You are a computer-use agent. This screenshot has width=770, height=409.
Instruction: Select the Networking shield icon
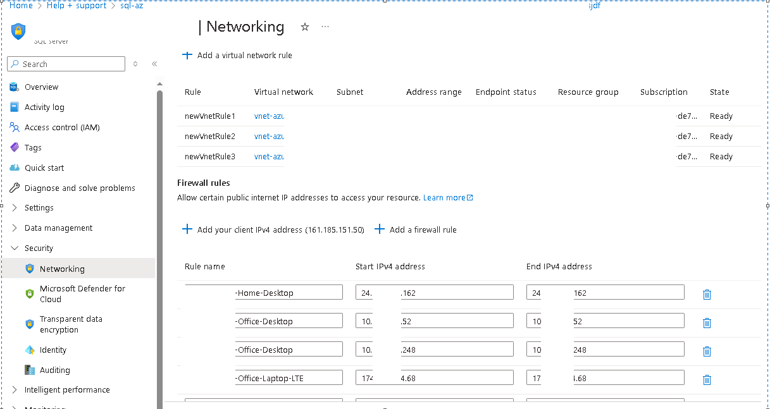(x=30, y=268)
